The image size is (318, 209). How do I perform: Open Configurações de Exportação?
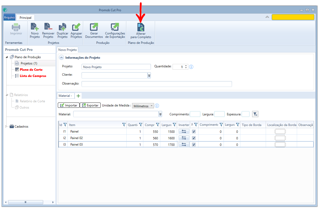pos(115,31)
